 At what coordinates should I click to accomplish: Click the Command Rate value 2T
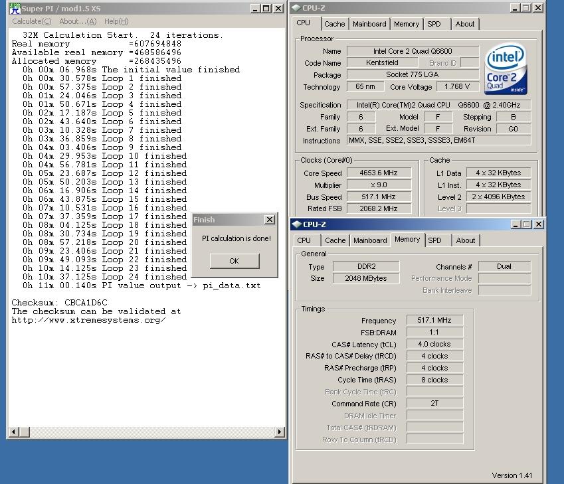click(x=434, y=403)
